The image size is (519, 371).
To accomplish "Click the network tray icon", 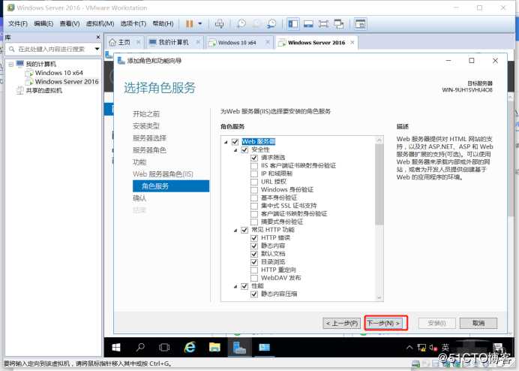I will (x=421, y=347).
